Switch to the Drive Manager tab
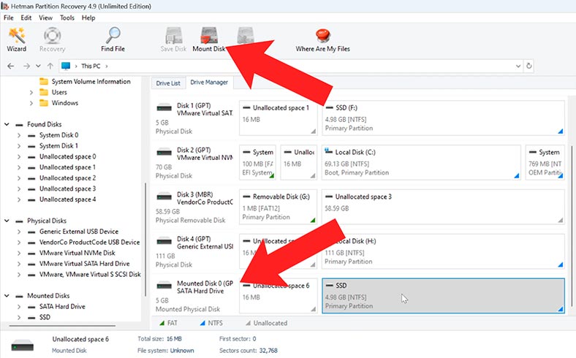This screenshot has height=358, width=576. tap(209, 83)
